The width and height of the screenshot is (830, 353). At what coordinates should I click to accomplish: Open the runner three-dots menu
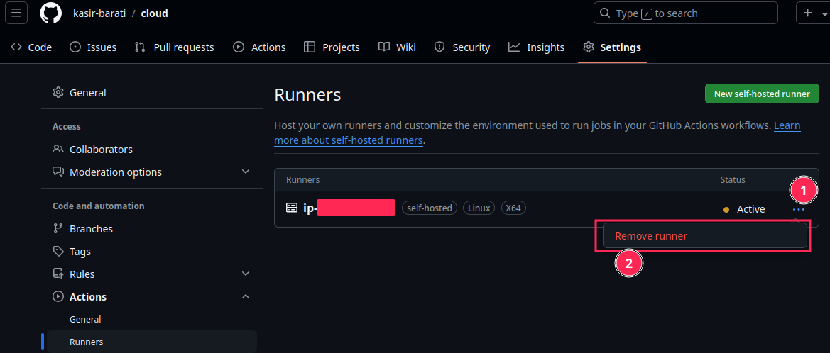799,209
